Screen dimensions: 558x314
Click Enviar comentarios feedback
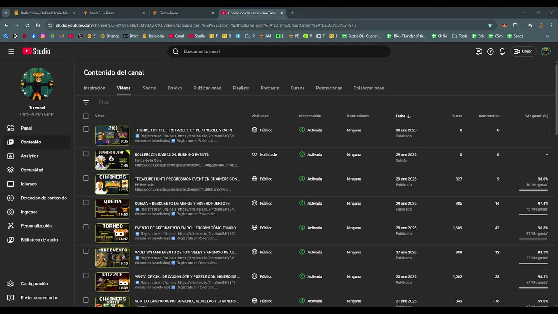coord(37,297)
